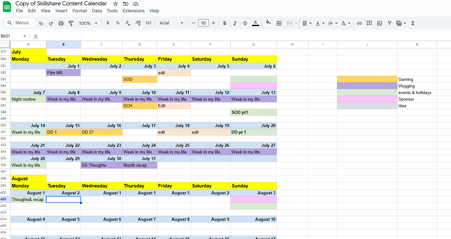
Task: Select the 'Thoughts& recap' cell
Action: pos(28,199)
